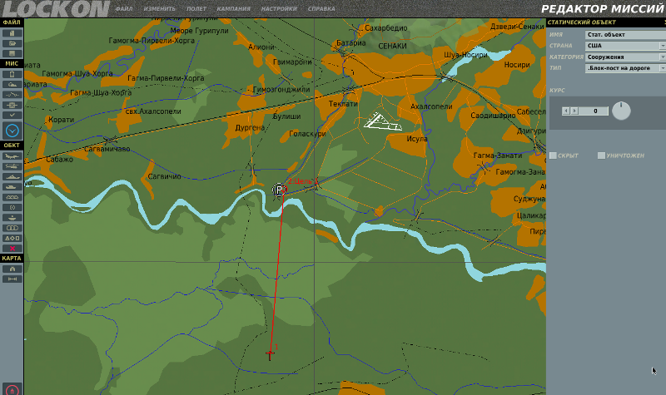Open the mission briefing clipboard icon
666x395 pixels.
click(x=12, y=74)
